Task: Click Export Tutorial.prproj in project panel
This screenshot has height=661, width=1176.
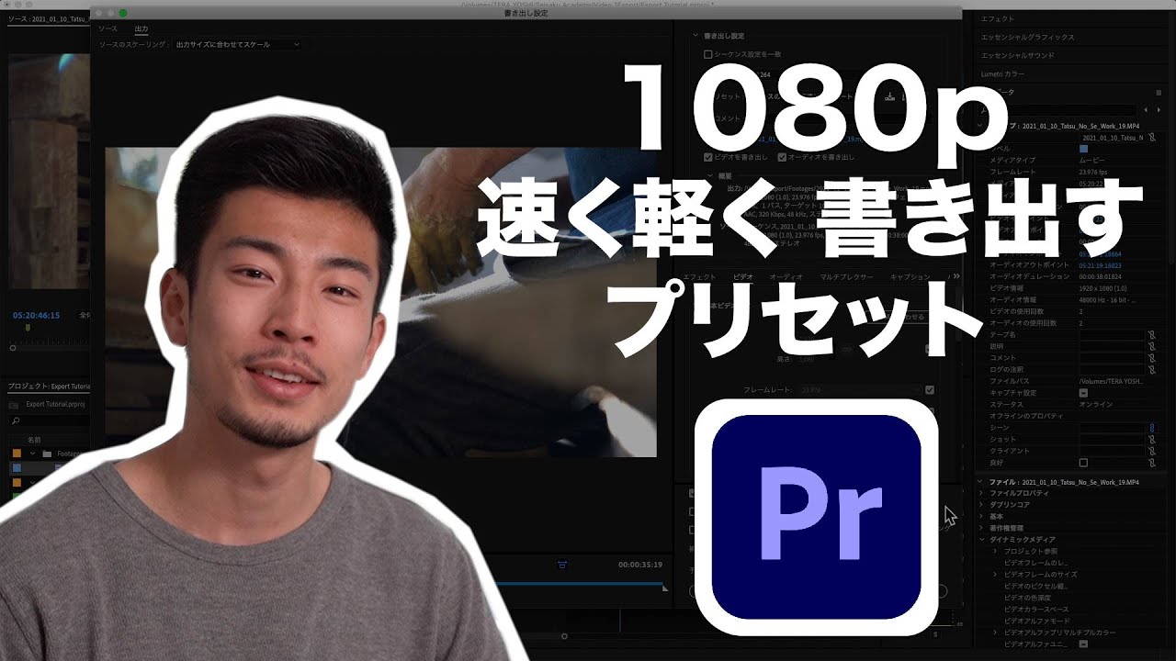Action: (x=54, y=404)
